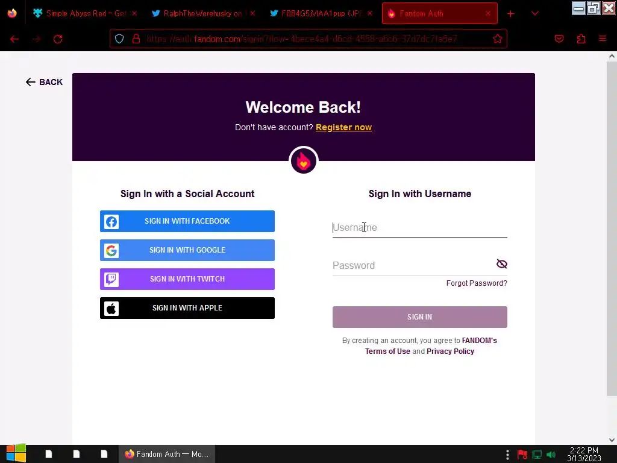
Task: Click the BACK link on page
Action: pyautogui.click(x=44, y=82)
